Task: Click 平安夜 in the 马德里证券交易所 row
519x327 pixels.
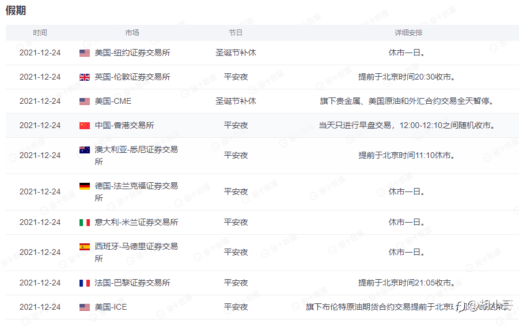Action: pos(236,252)
